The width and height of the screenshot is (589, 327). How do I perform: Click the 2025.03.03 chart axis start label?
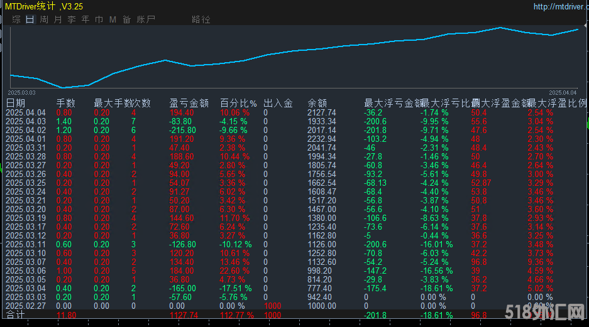click(21, 93)
